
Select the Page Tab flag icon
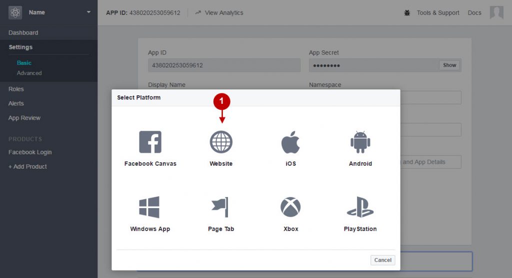[220, 207]
